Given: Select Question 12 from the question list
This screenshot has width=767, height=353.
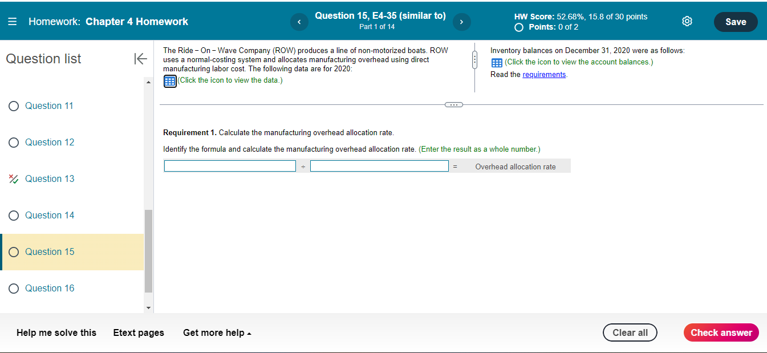Looking at the screenshot, I should tap(49, 142).
